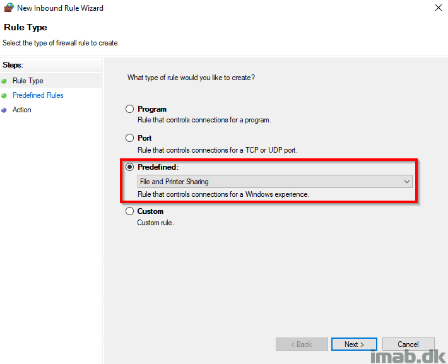Choose the Port rule type radio button
The width and height of the screenshot is (448, 364).
130,138
